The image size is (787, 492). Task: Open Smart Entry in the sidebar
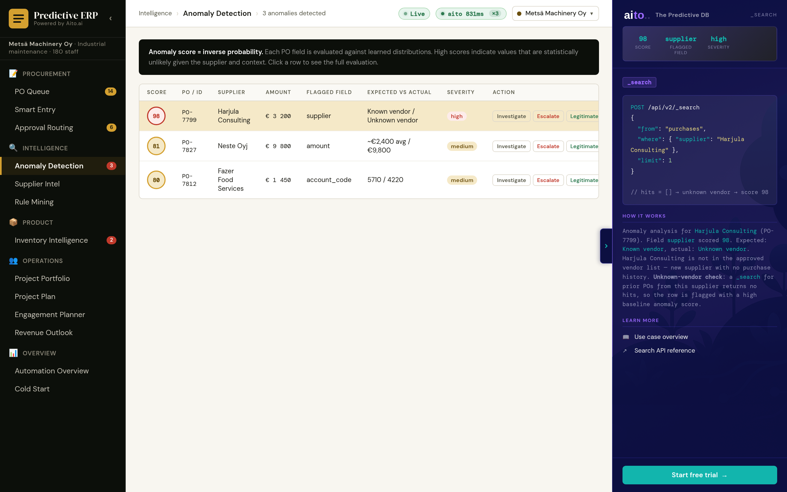tap(63, 110)
